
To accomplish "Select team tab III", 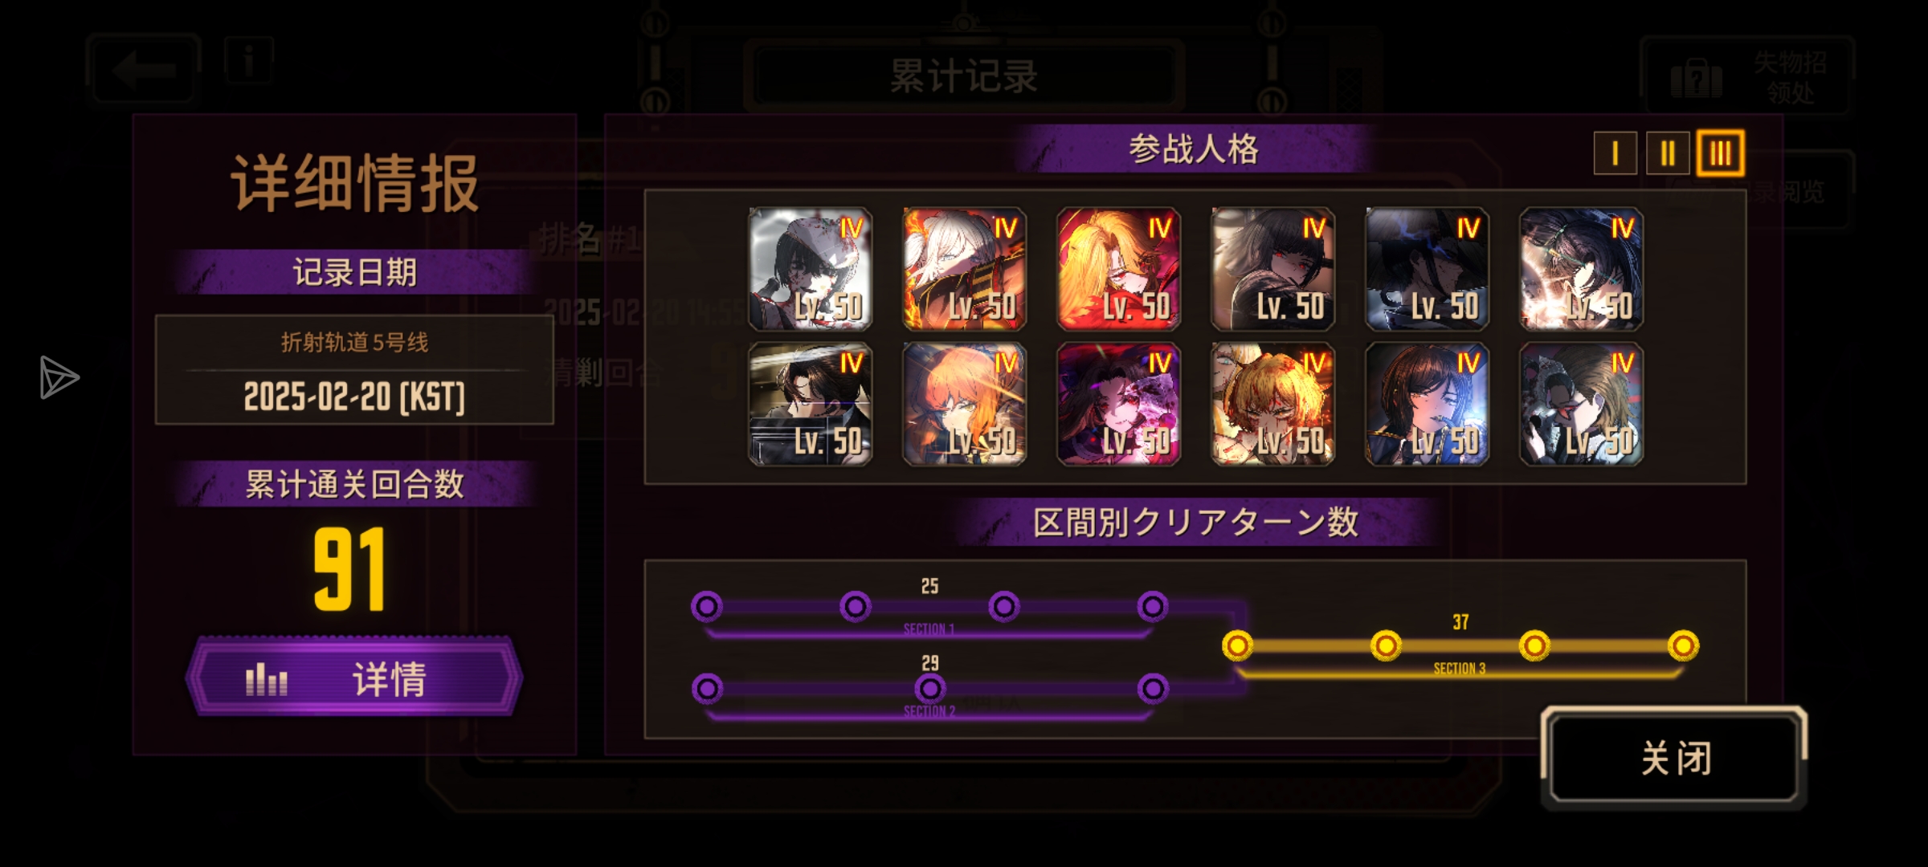I will coord(1720,153).
